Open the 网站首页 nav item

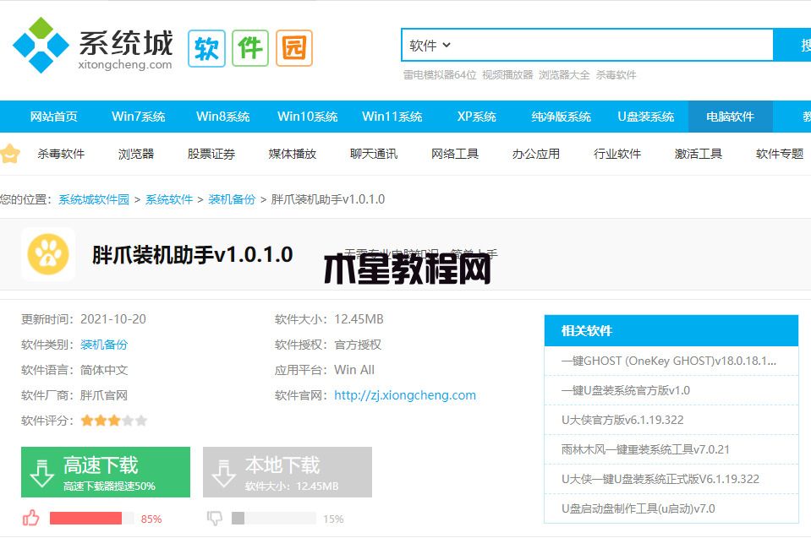[54, 117]
